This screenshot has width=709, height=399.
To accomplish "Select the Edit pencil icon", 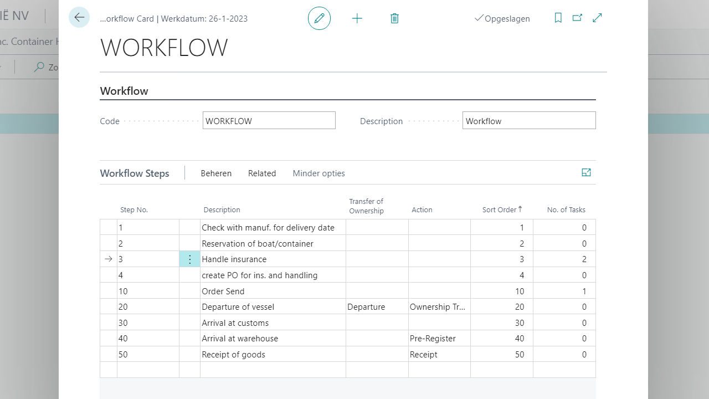I will [319, 18].
